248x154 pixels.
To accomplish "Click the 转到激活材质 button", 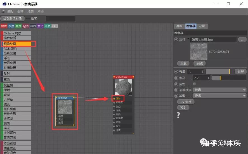I will click(13, 19).
